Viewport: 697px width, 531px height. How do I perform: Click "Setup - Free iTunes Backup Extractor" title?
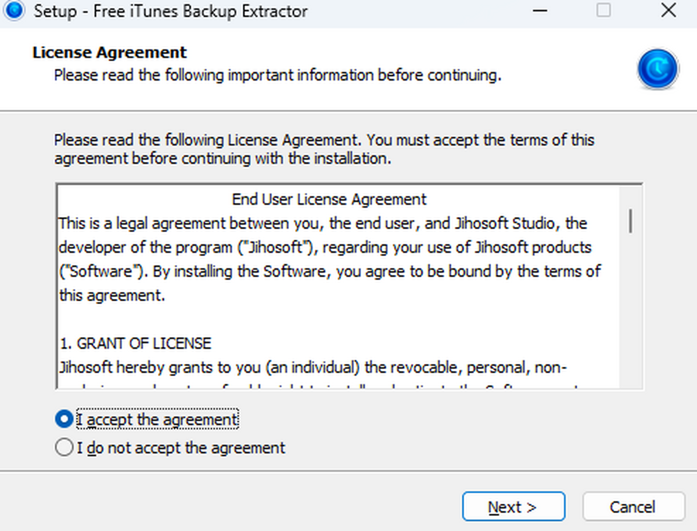tap(170, 10)
